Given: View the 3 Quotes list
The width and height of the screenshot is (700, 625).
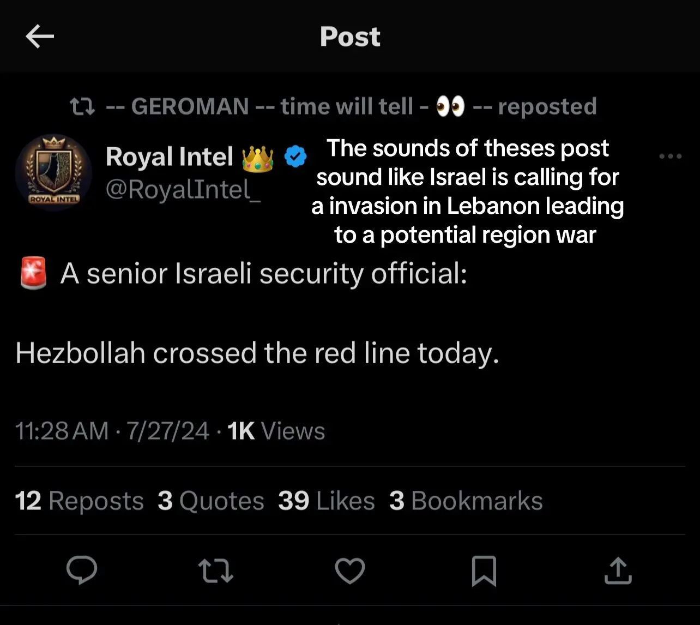Looking at the screenshot, I should coord(211,501).
